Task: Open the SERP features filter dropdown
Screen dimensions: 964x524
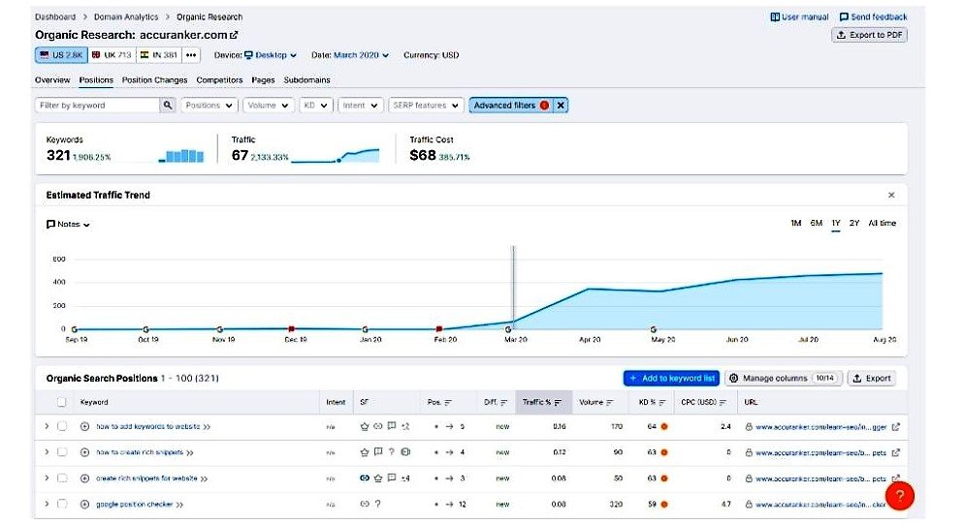Action: point(426,105)
